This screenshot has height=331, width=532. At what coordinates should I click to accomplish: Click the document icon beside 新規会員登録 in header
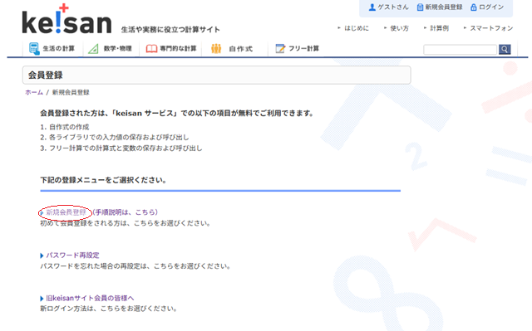420,7
